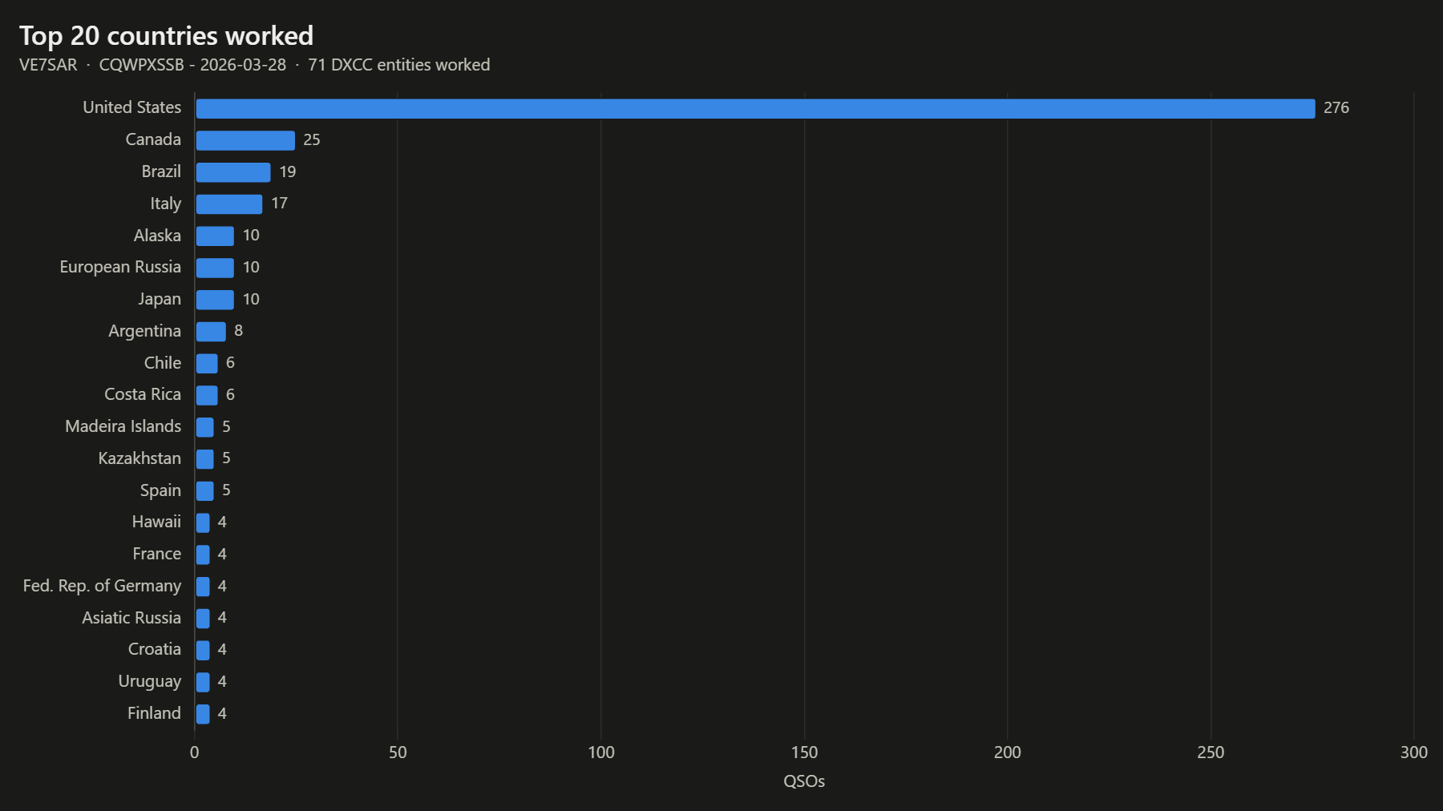Click the Argentina bar with 8 QSOs
The width and height of the screenshot is (1443, 811).
click(x=211, y=332)
